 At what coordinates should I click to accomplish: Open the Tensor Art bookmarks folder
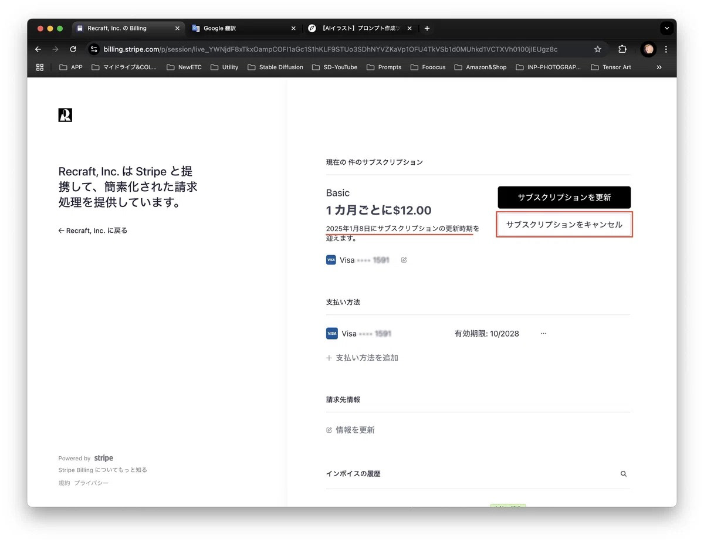pos(611,67)
